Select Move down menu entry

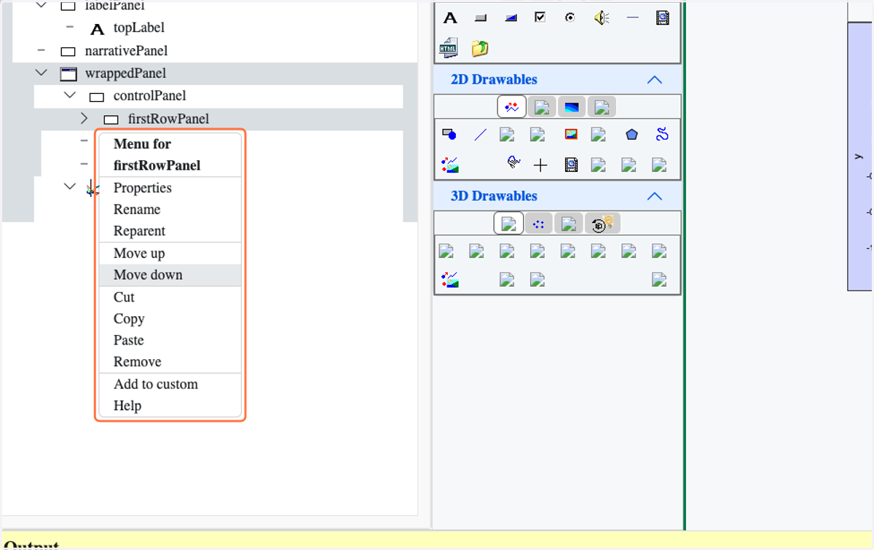click(170, 275)
